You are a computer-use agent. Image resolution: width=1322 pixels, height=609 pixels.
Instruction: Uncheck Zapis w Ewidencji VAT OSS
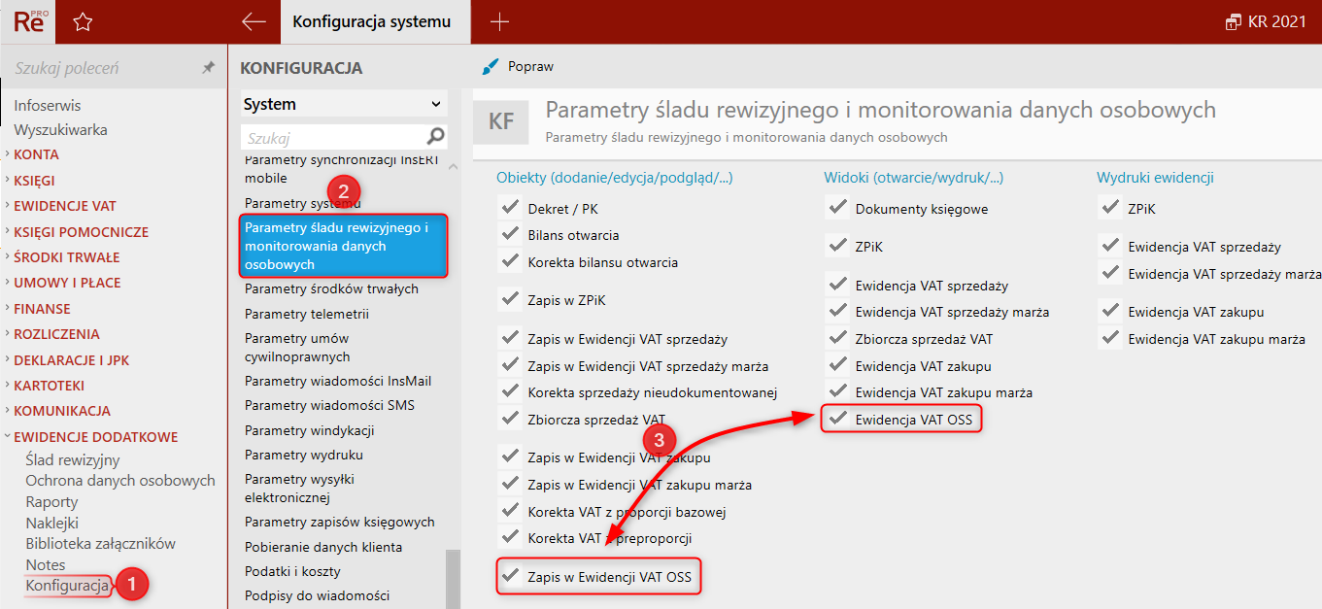pyautogui.click(x=509, y=576)
